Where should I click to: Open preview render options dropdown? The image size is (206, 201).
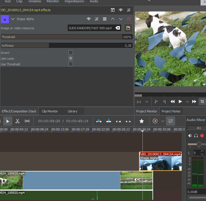pyautogui.click(x=163, y=121)
